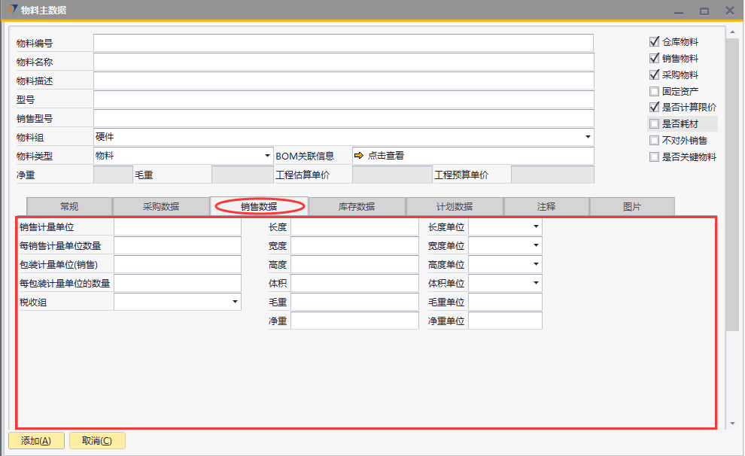Open the 库存数据 tab

pos(357,207)
